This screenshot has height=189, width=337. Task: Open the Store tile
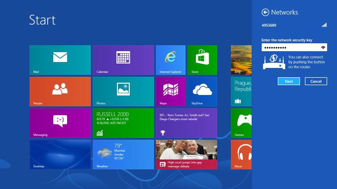point(202,60)
